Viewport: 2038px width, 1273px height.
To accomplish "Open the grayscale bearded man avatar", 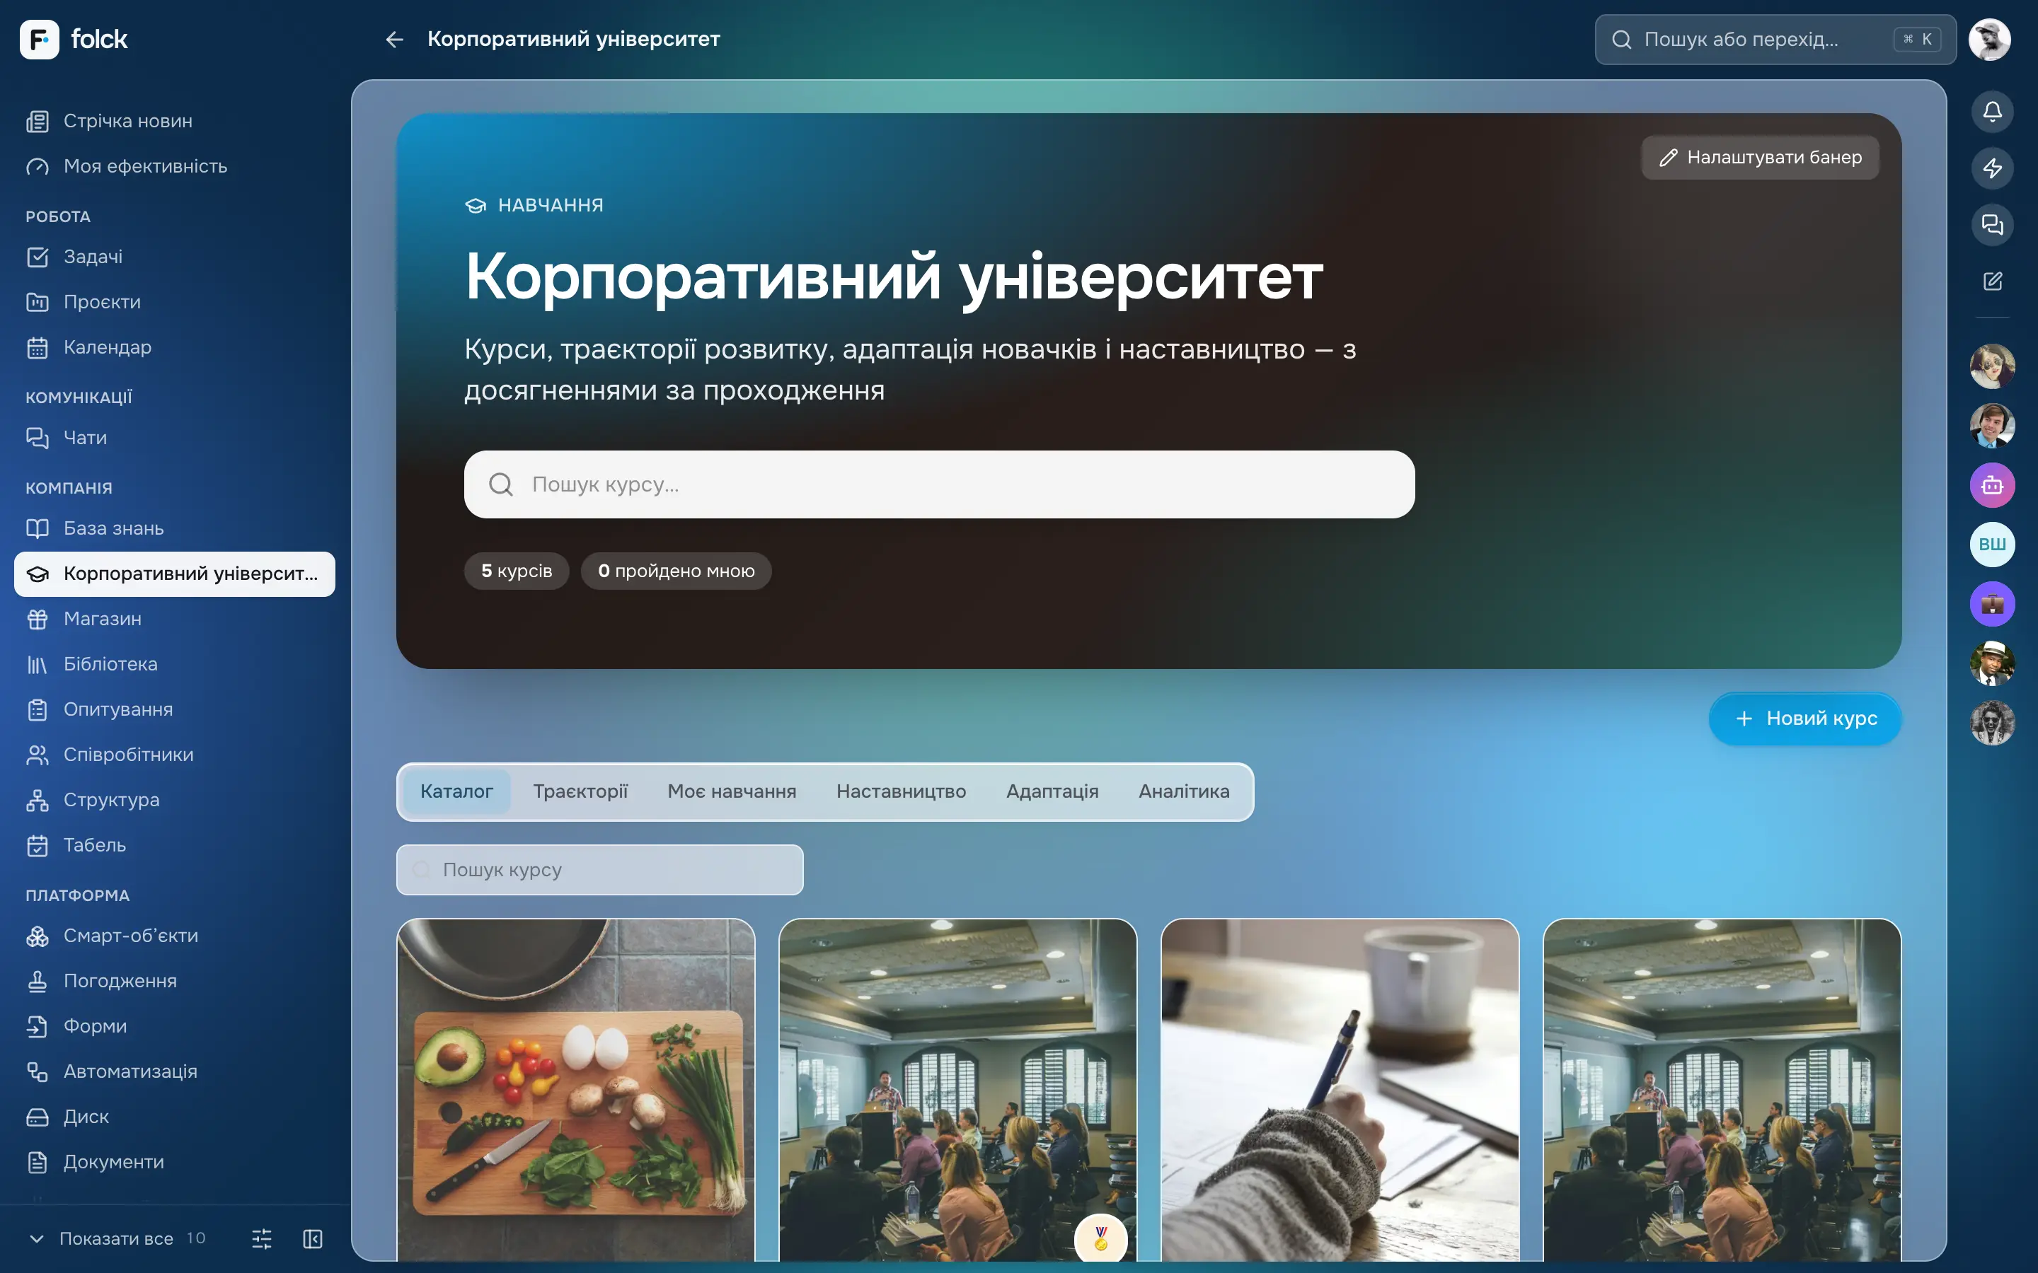I will (1992, 723).
